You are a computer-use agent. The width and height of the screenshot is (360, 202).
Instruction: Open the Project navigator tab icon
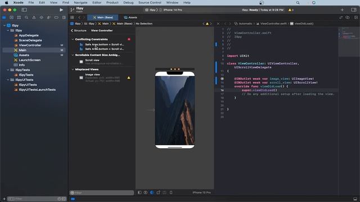(x=4, y=17)
